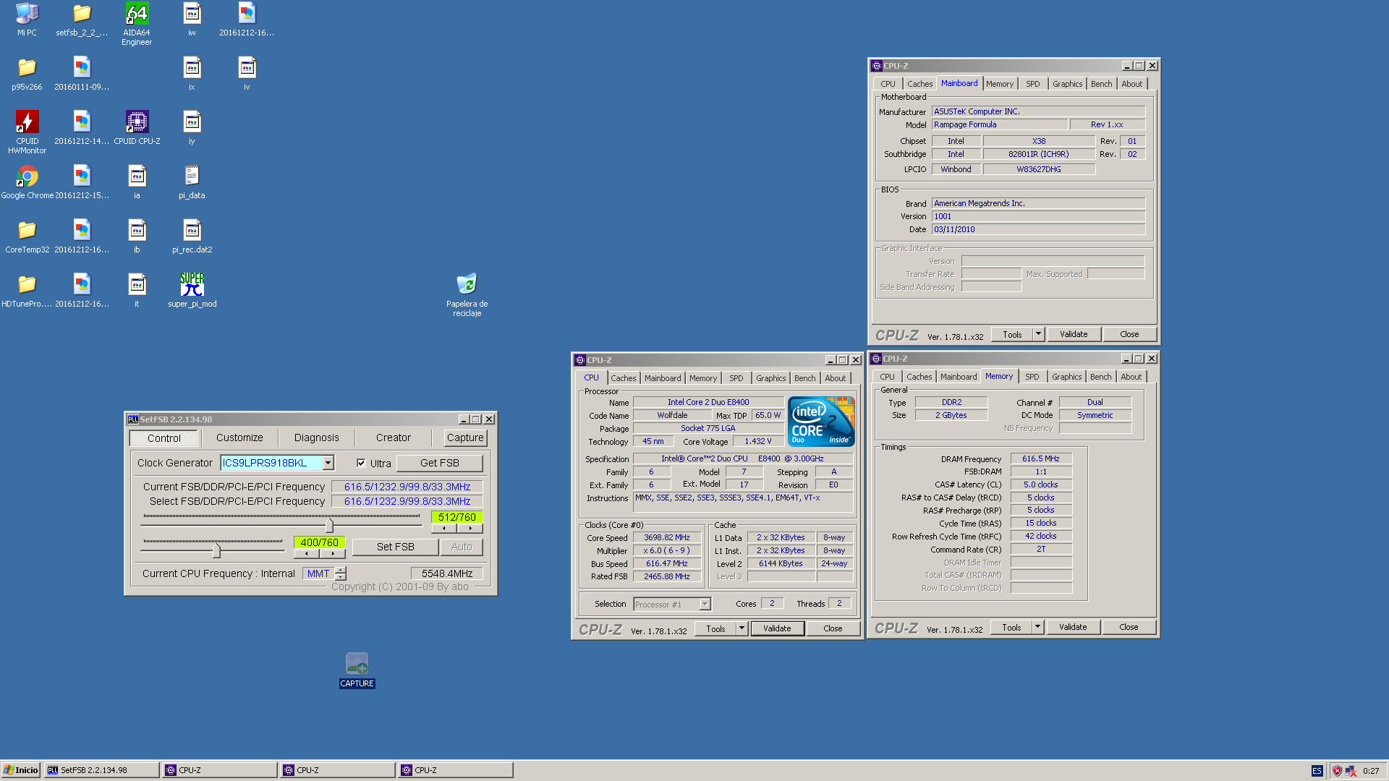
Task: Launch AIDA64 Engineer desktop shortcut
Action: 137,24
